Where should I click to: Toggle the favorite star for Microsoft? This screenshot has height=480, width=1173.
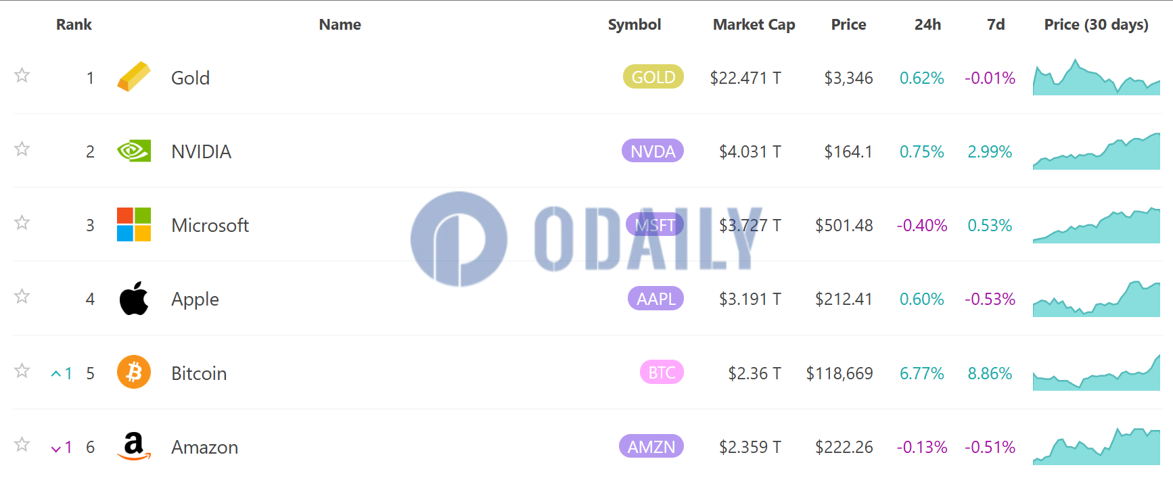pyautogui.click(x=22, y=222)
